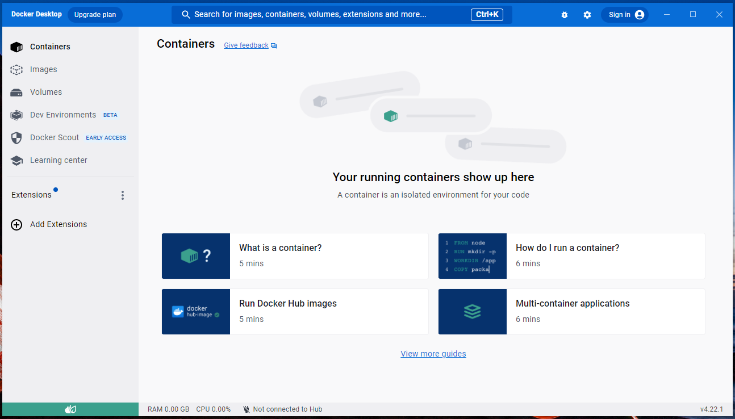The height and width of the screenshot is (419, 735).
Task: Open the View more guides link
Action: (433, 354)
